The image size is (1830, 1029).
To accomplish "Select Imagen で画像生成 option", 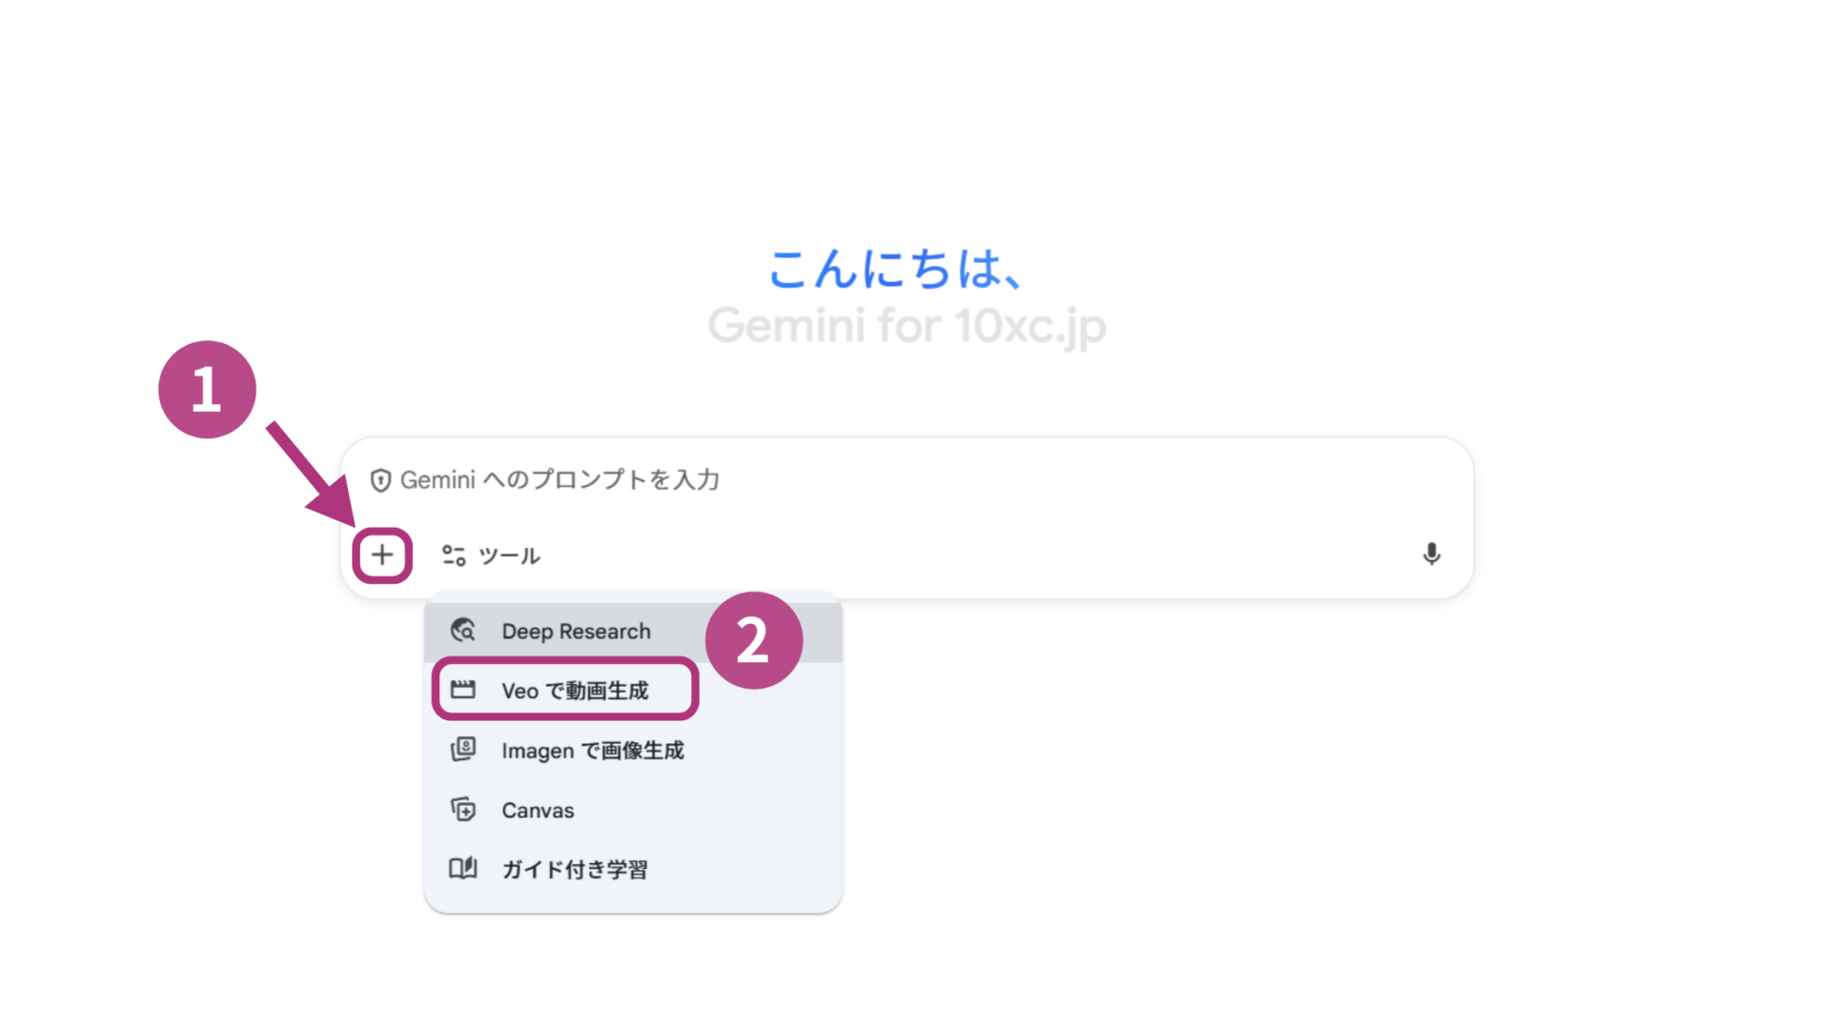I will [594, 750].
